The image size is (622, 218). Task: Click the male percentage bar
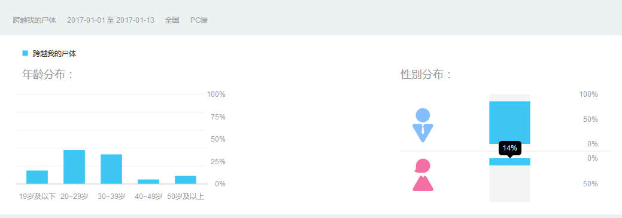click(509, 122)
